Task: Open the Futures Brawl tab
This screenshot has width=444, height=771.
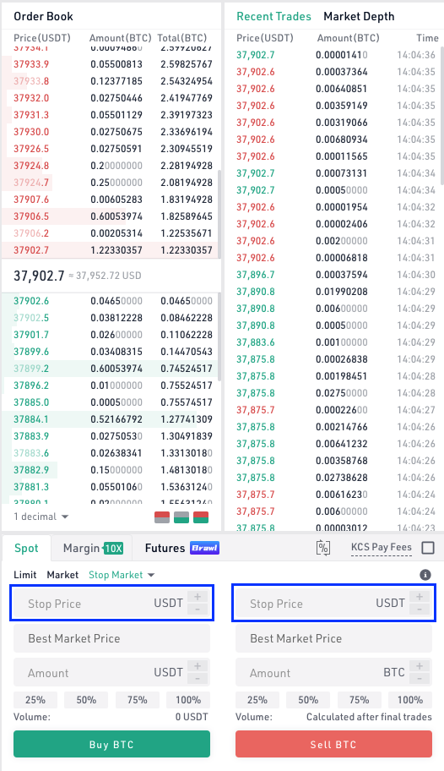Action: tap(181, 548)
